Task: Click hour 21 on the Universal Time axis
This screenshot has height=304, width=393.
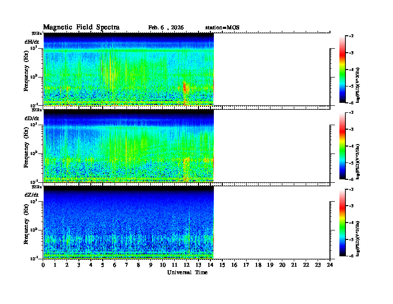Action: point(294,265)
